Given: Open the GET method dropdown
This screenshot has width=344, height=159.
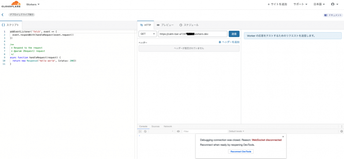Looking at the screenshot, I should (148, 34).
